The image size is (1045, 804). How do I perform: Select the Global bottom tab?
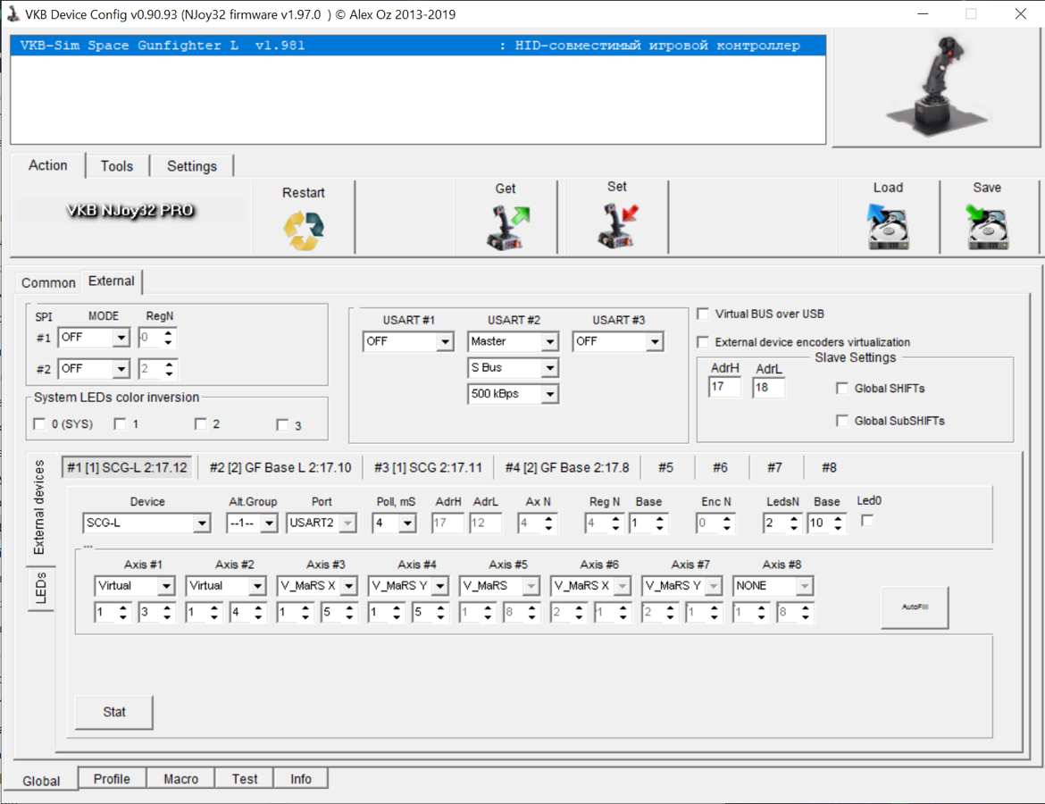pyautogui.click(x=41, y=781)
